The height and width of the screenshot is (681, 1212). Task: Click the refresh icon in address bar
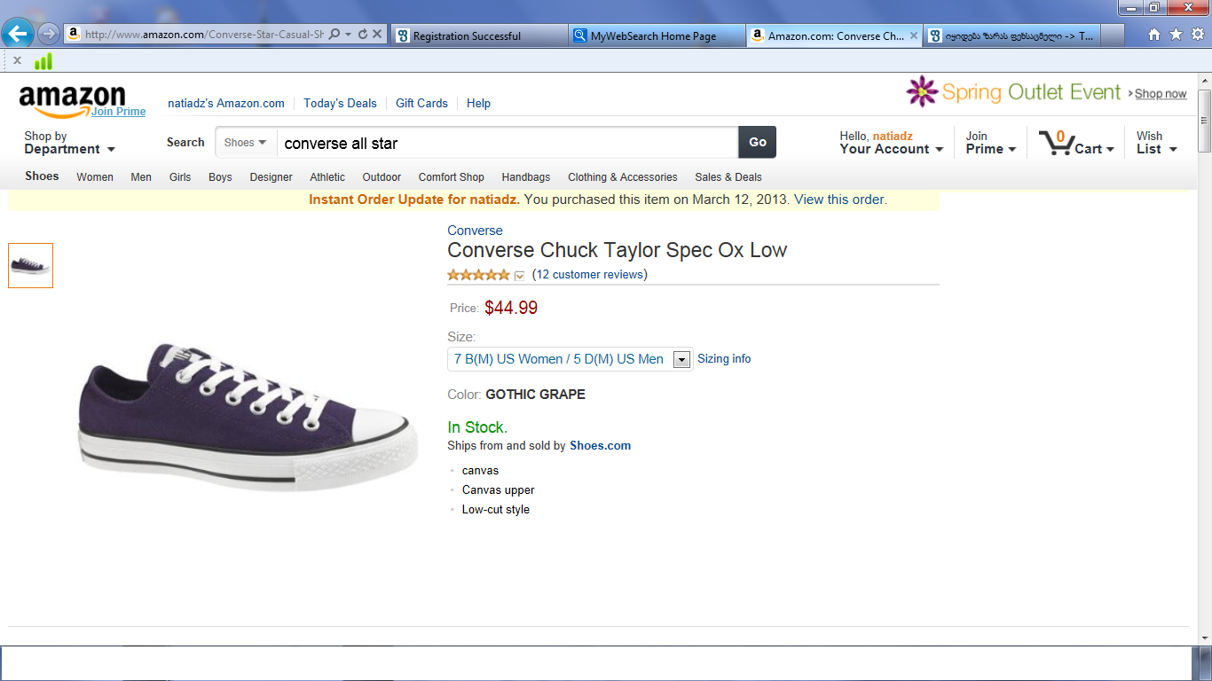(x=363, y=35)
